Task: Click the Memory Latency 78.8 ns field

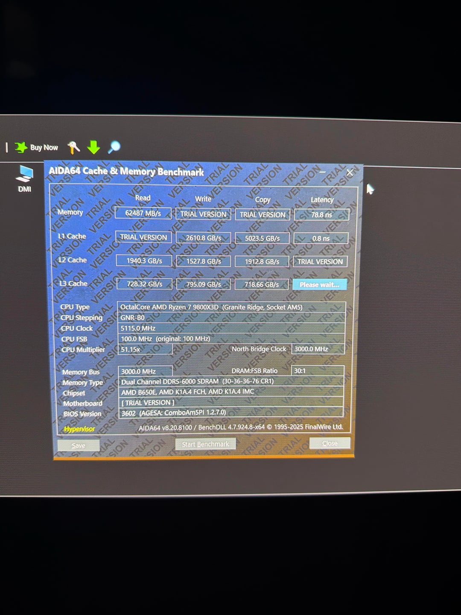Action: (x=321, y=214)
